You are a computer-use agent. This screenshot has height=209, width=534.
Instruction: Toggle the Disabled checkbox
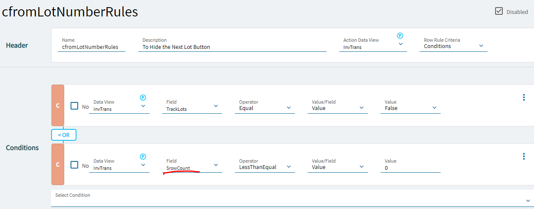[499, 11]
